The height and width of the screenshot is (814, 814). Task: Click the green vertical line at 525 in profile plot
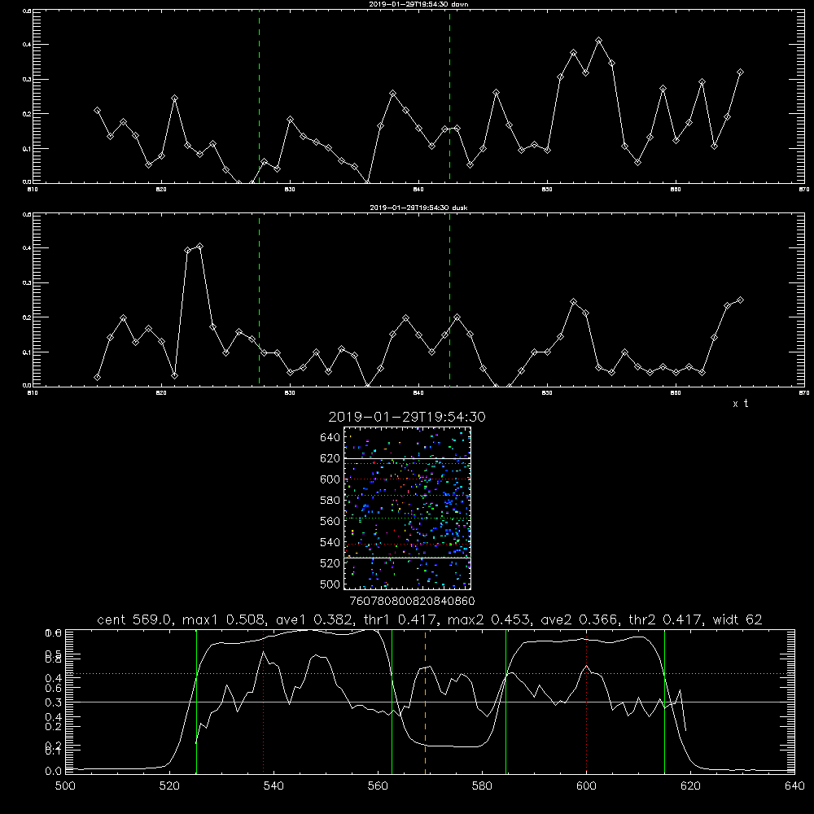tap(196, 702)
